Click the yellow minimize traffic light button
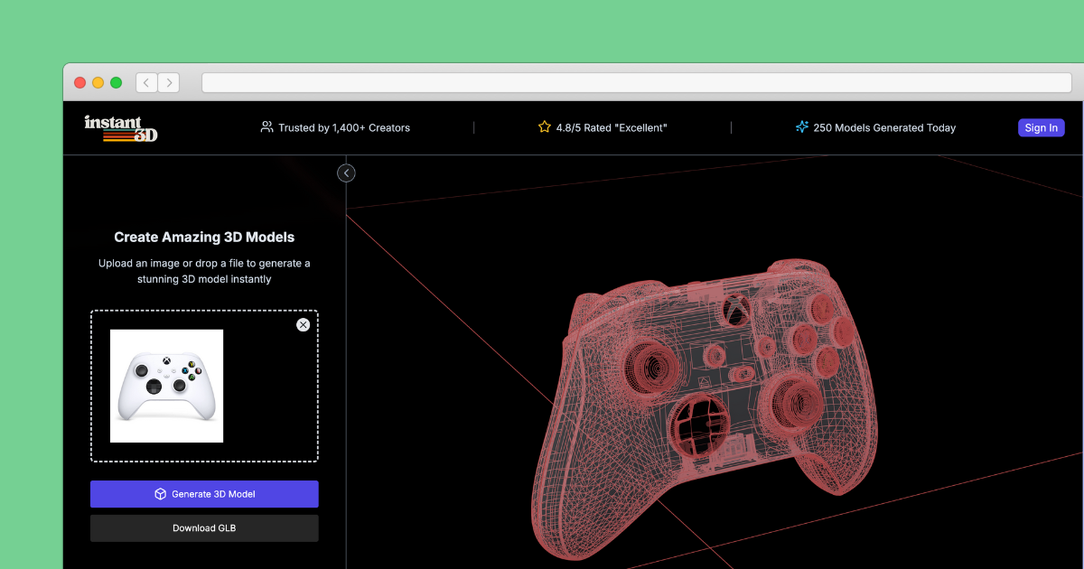This screenshot has width=1084, height=569. (x=98, y=82)
